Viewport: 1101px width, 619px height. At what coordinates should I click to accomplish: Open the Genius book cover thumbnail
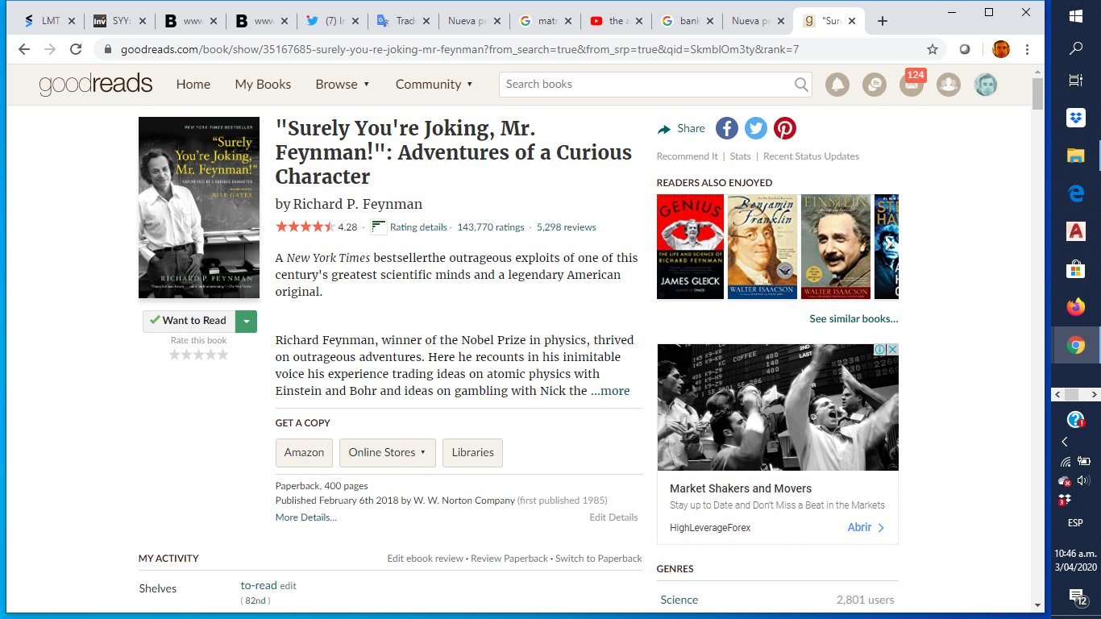pyautogui.click(x=690, y=247)
